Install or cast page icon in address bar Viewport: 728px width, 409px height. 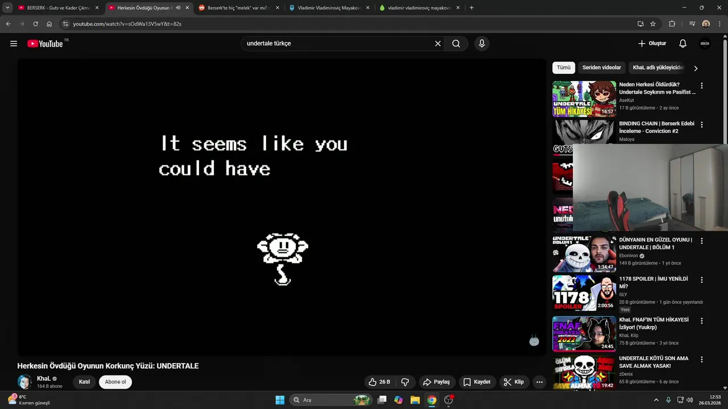tap(640, 24)
